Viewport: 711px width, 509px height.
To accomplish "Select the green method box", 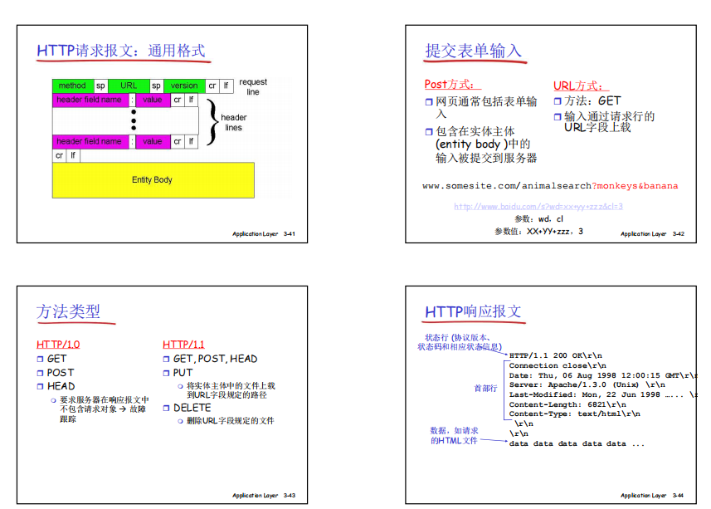I will click(x=73, y=86).
